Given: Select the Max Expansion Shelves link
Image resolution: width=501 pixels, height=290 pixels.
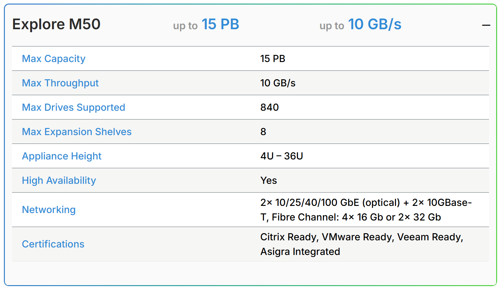Looking at the screenshot, I should point(77,132).
